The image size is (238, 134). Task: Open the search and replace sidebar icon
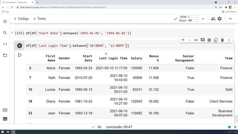pyautogui.click(x=5, y=33)
